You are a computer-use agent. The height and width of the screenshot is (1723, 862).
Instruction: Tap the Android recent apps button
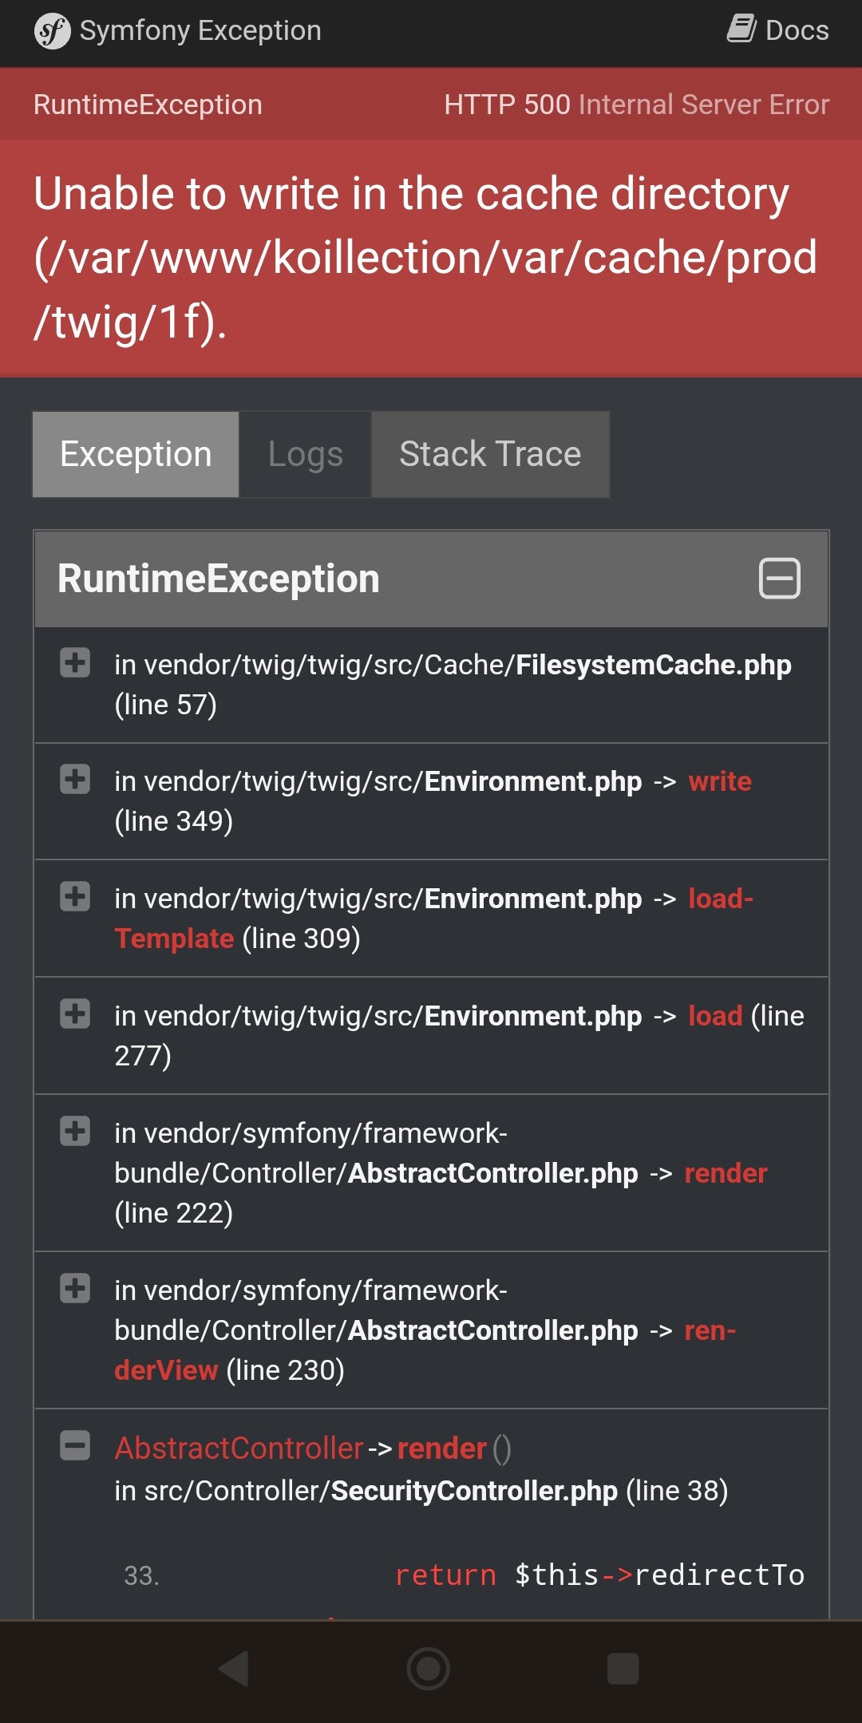pos(623,1668)
